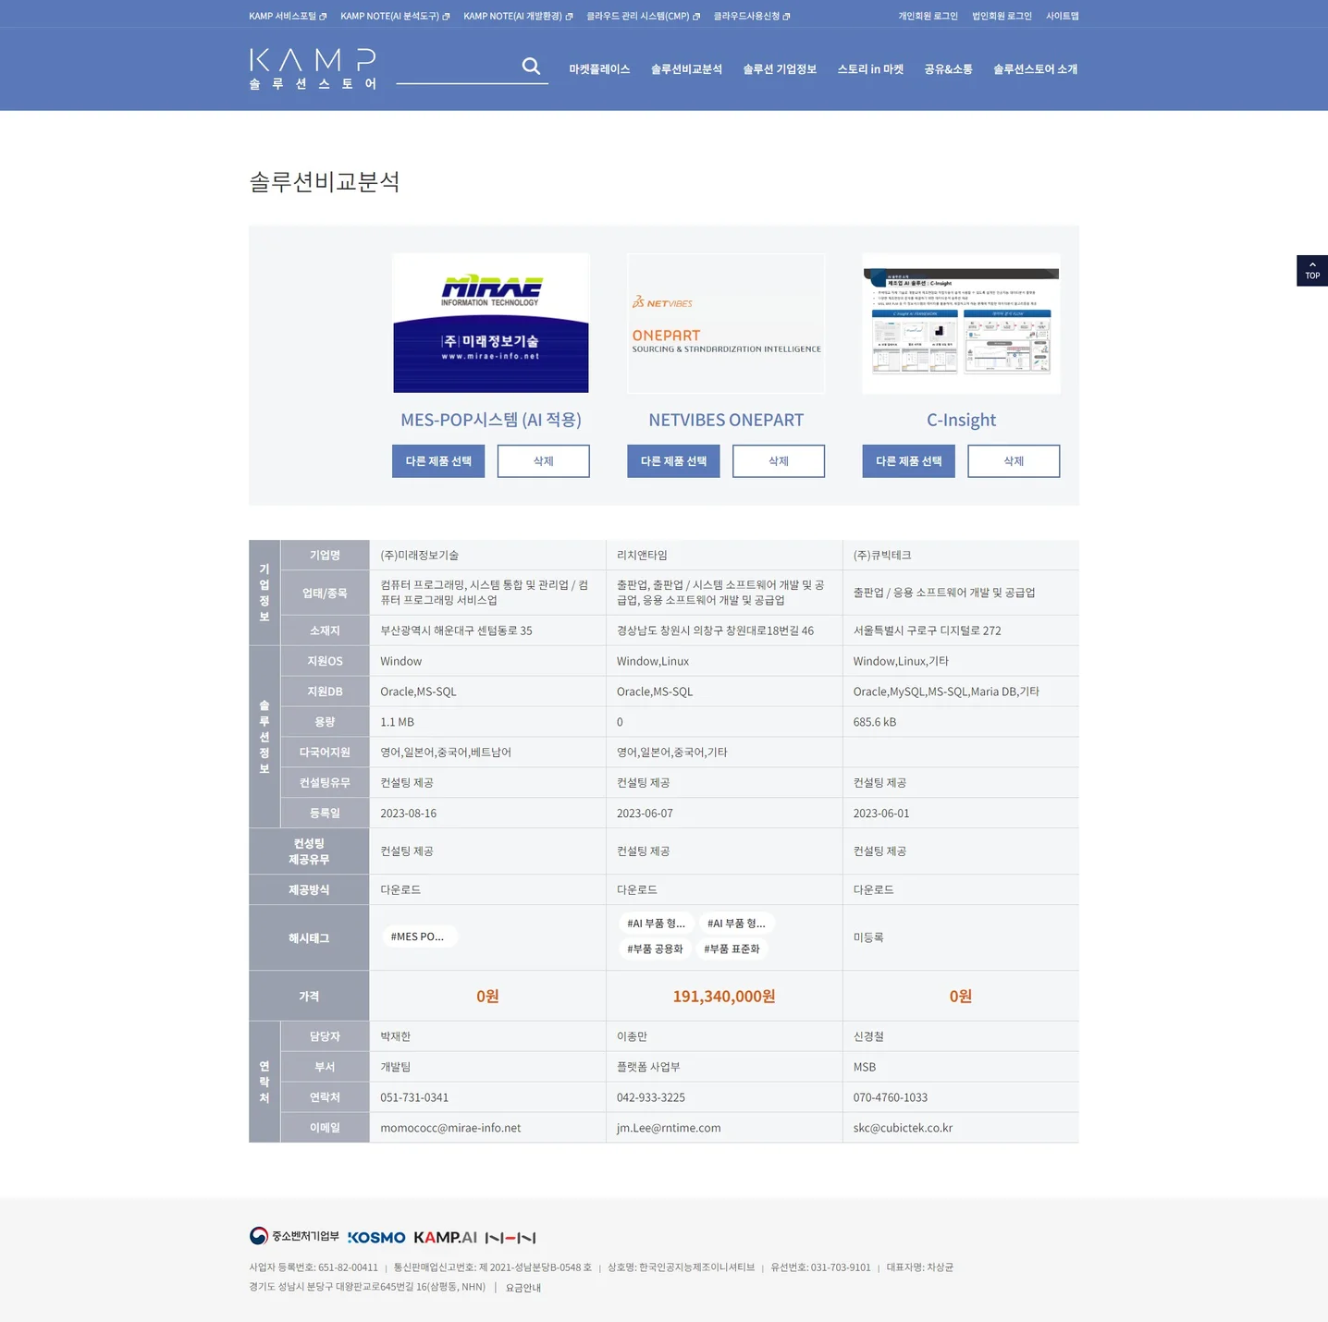Click the MIRAE product thumbnail
This screenshot has height=1322, width=1328.
[x=491, y=323]
